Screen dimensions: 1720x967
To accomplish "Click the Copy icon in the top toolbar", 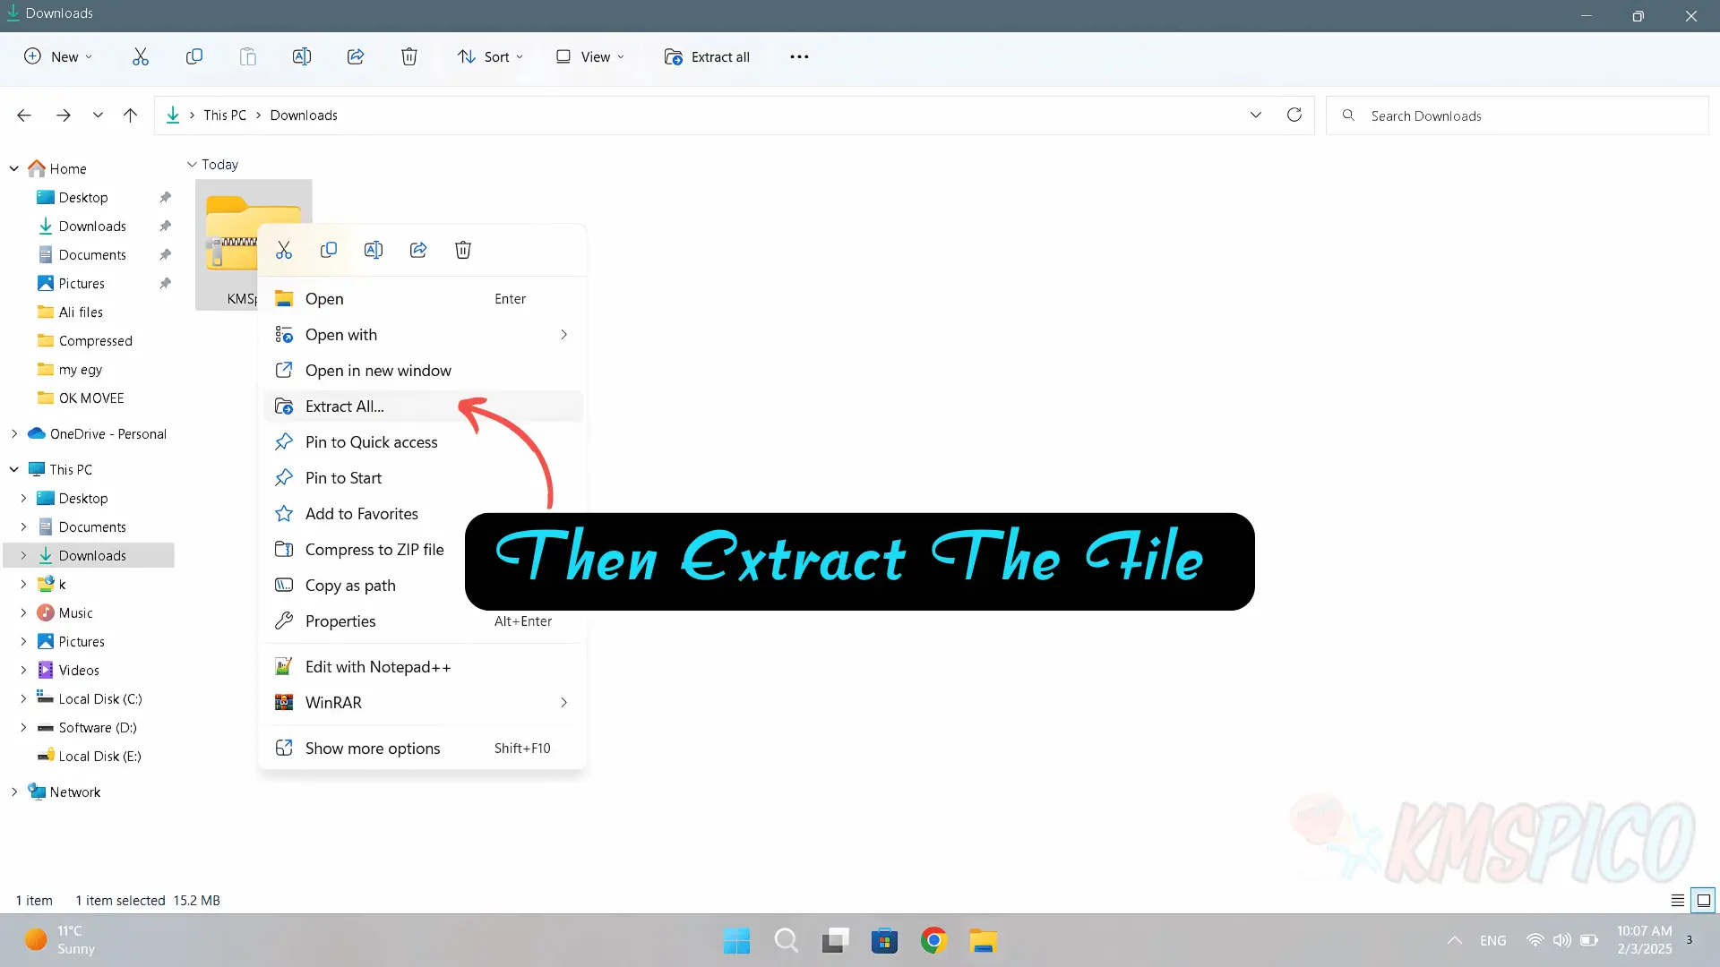I will (x=194, y=56).
